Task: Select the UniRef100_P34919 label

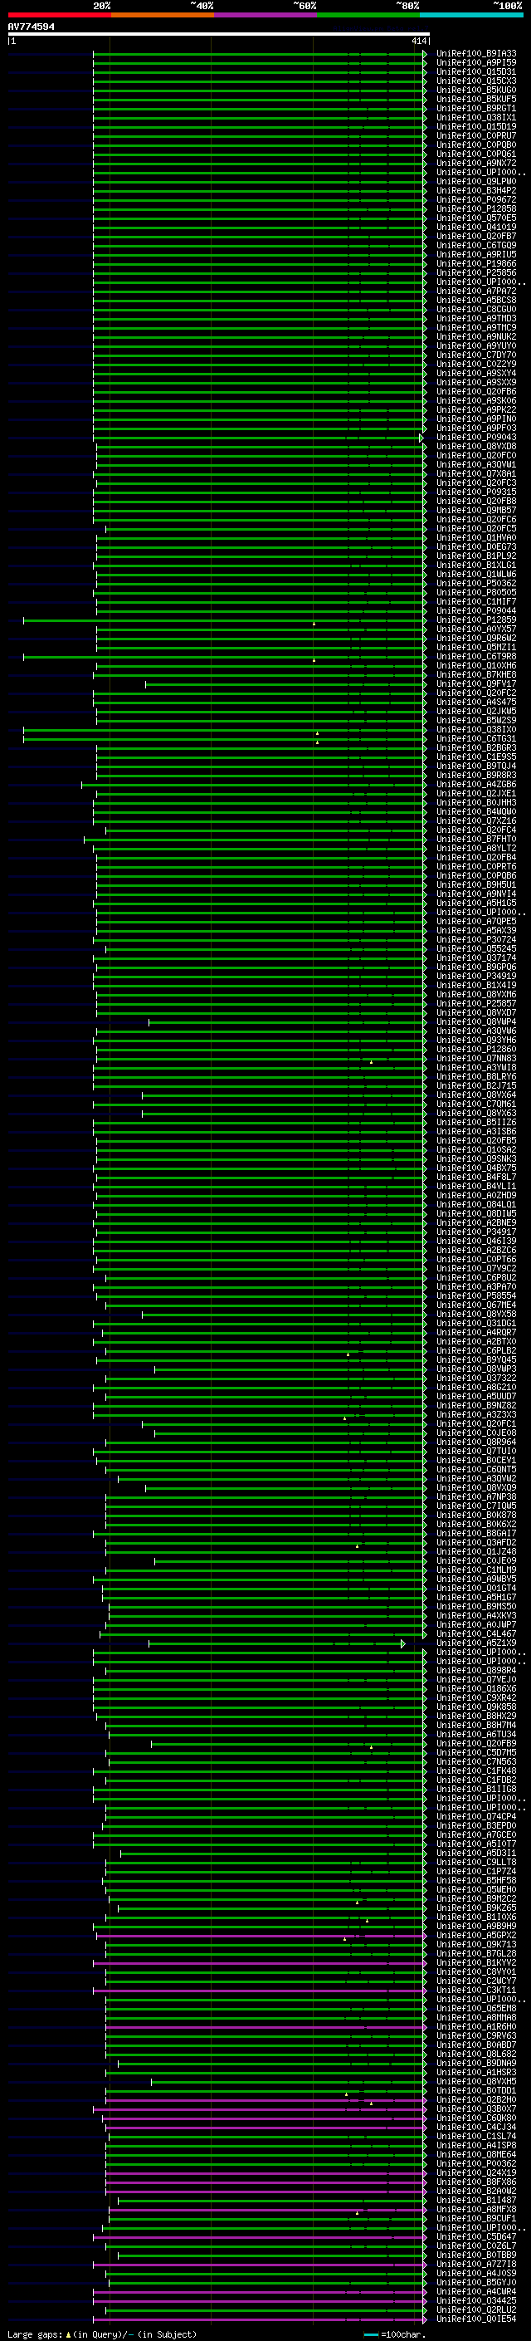Action: 475,976
